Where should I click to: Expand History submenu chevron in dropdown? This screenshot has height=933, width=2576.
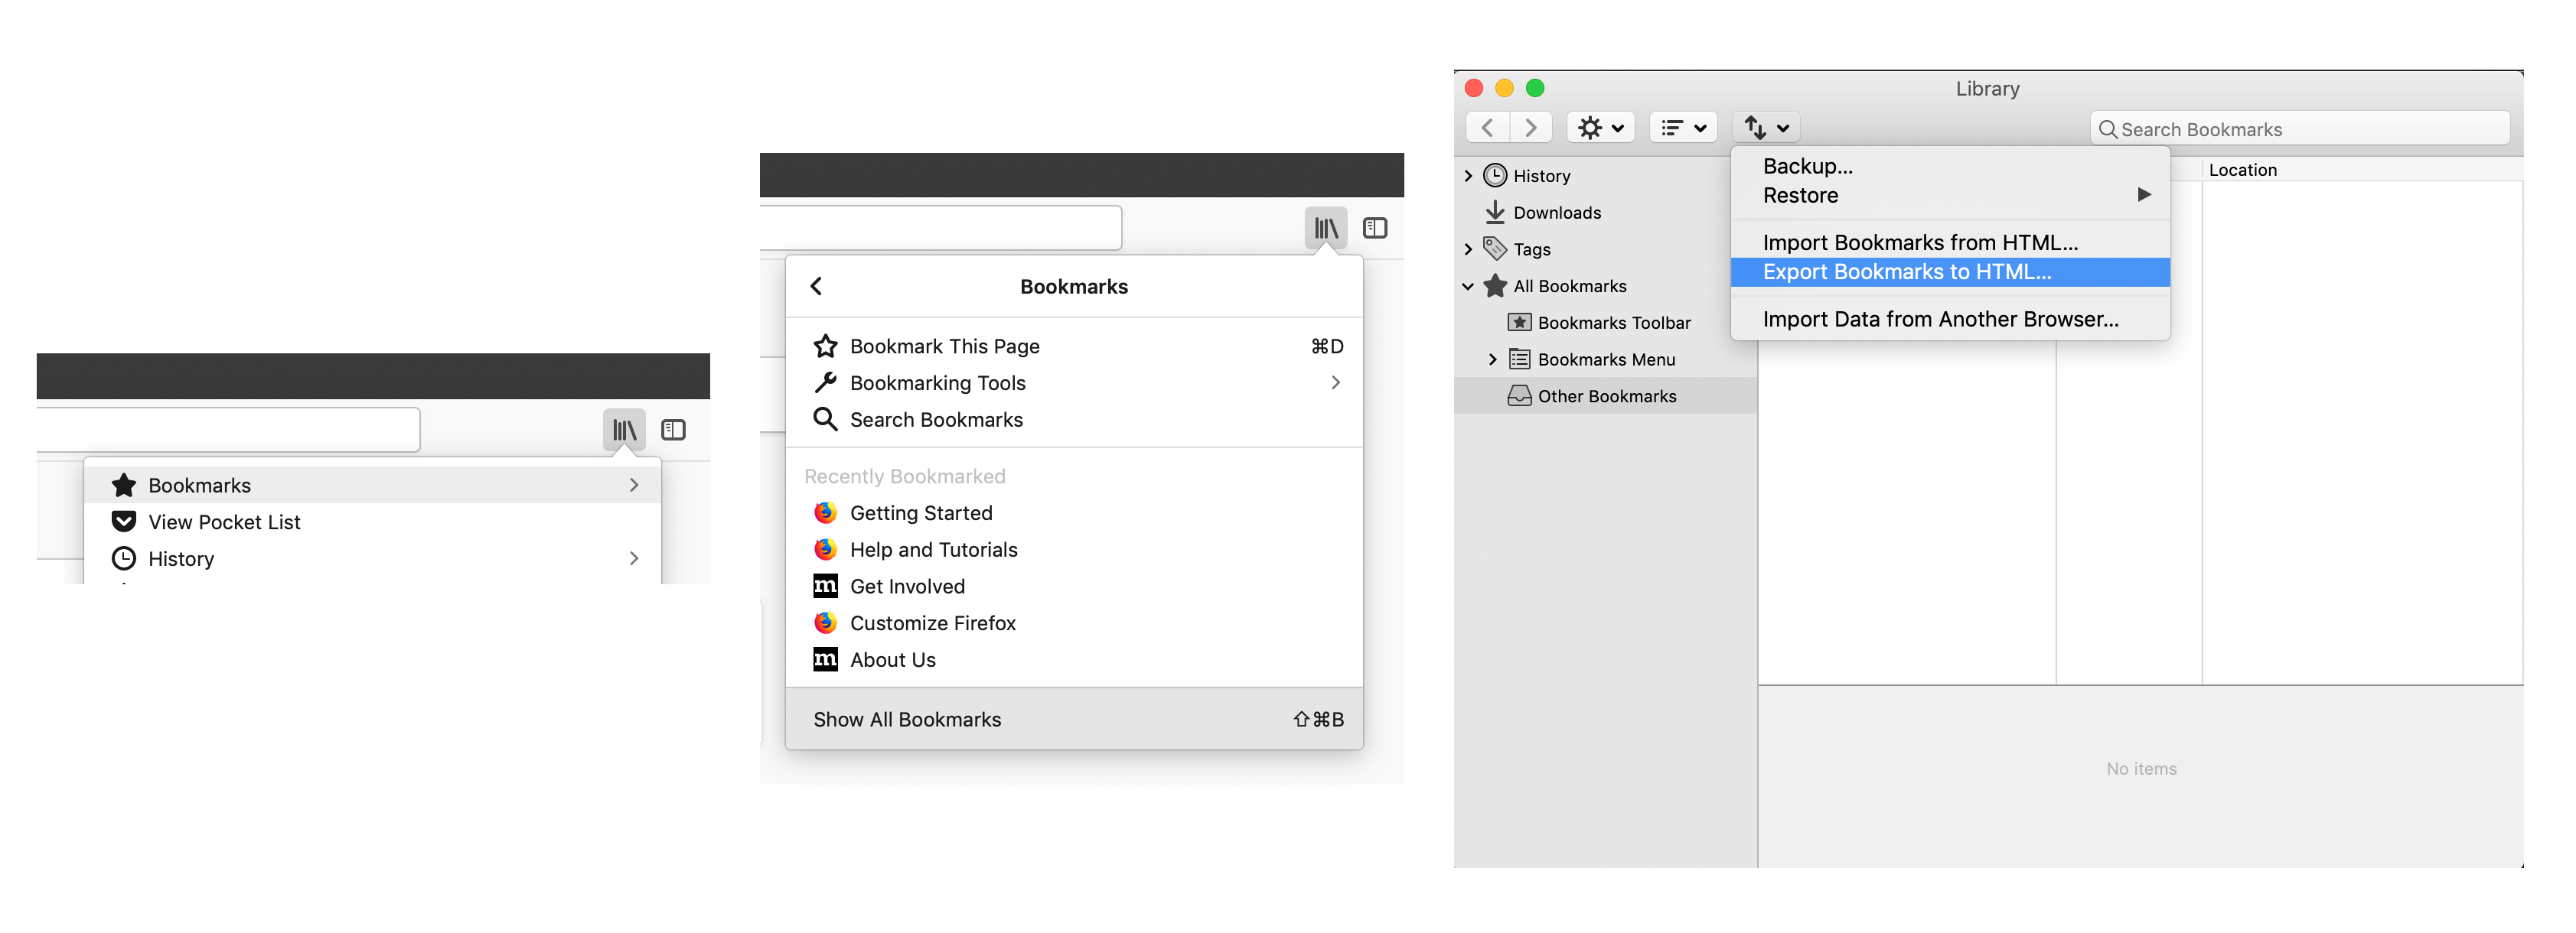[634, 559]
